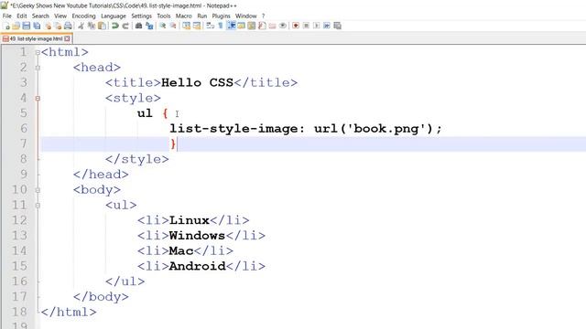The width and height of the screenshot is (586, 329).
Task: Toggle file Monitoring eye icon
Action: [x=283, y=26]
